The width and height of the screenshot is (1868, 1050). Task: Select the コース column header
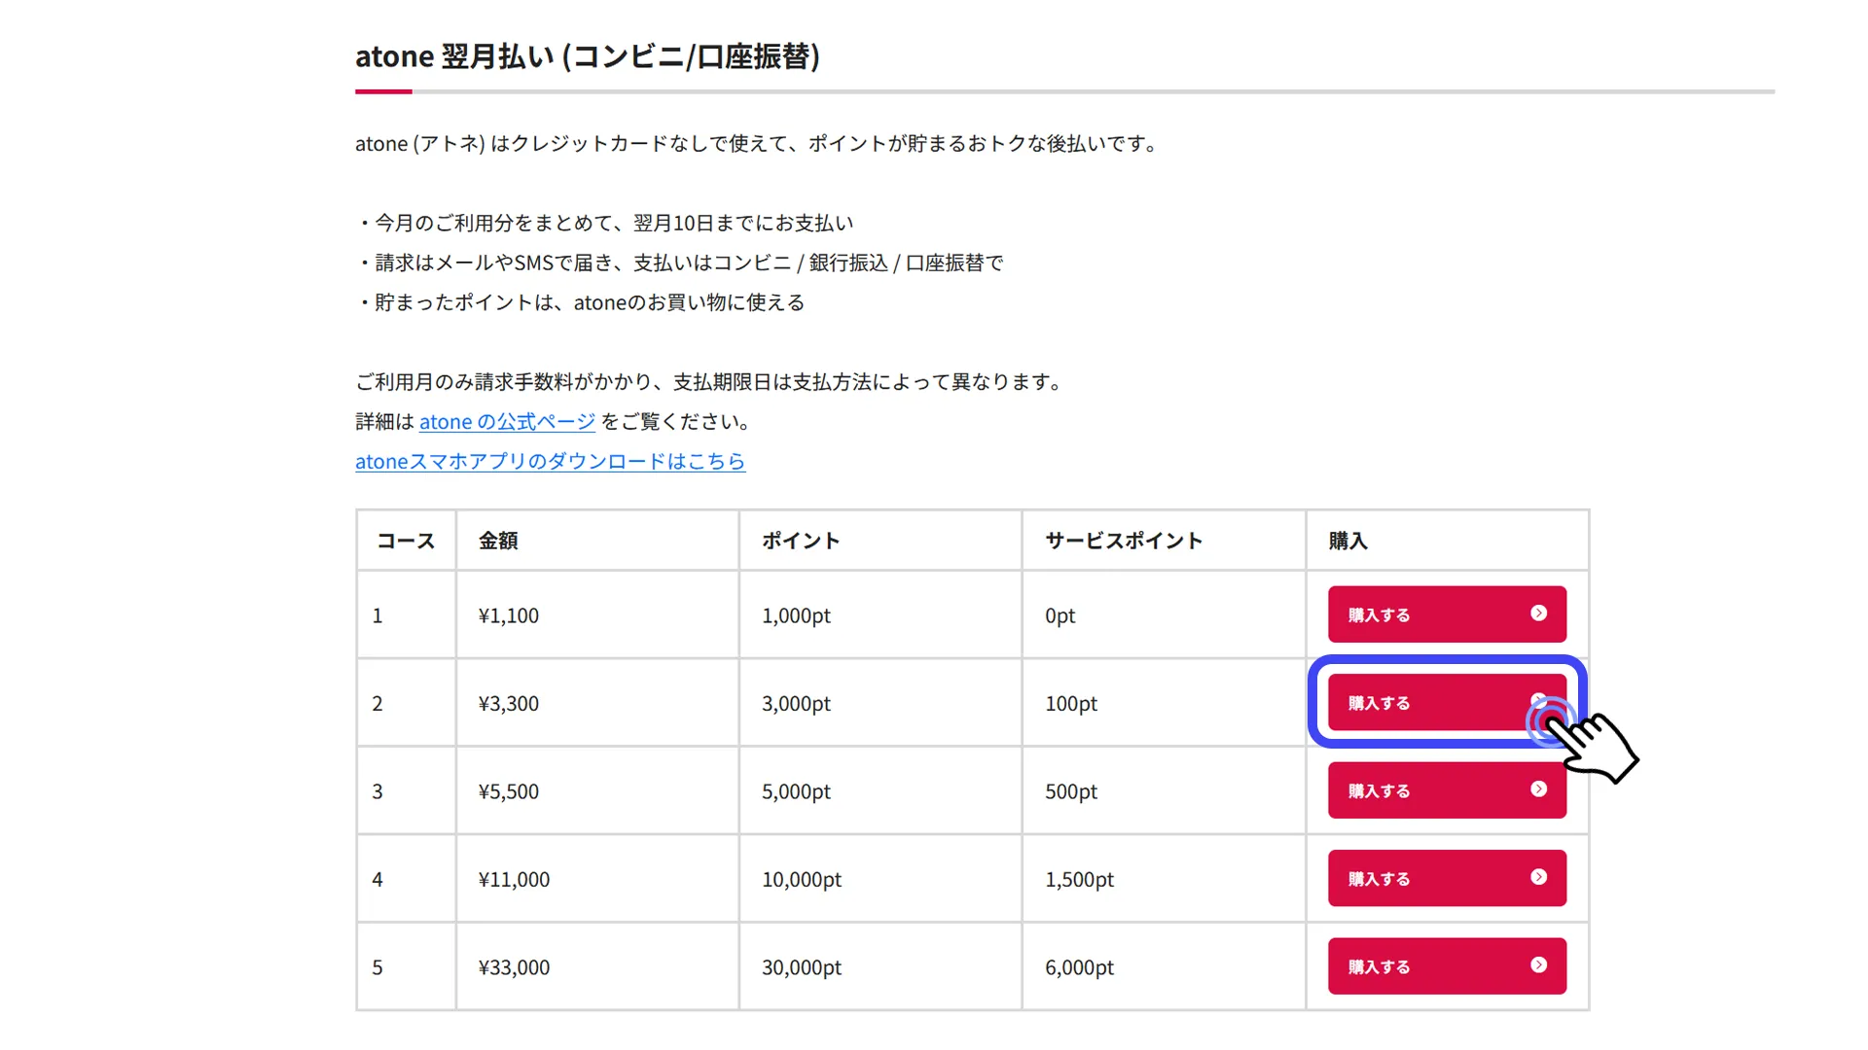click(x=406, y=542)
